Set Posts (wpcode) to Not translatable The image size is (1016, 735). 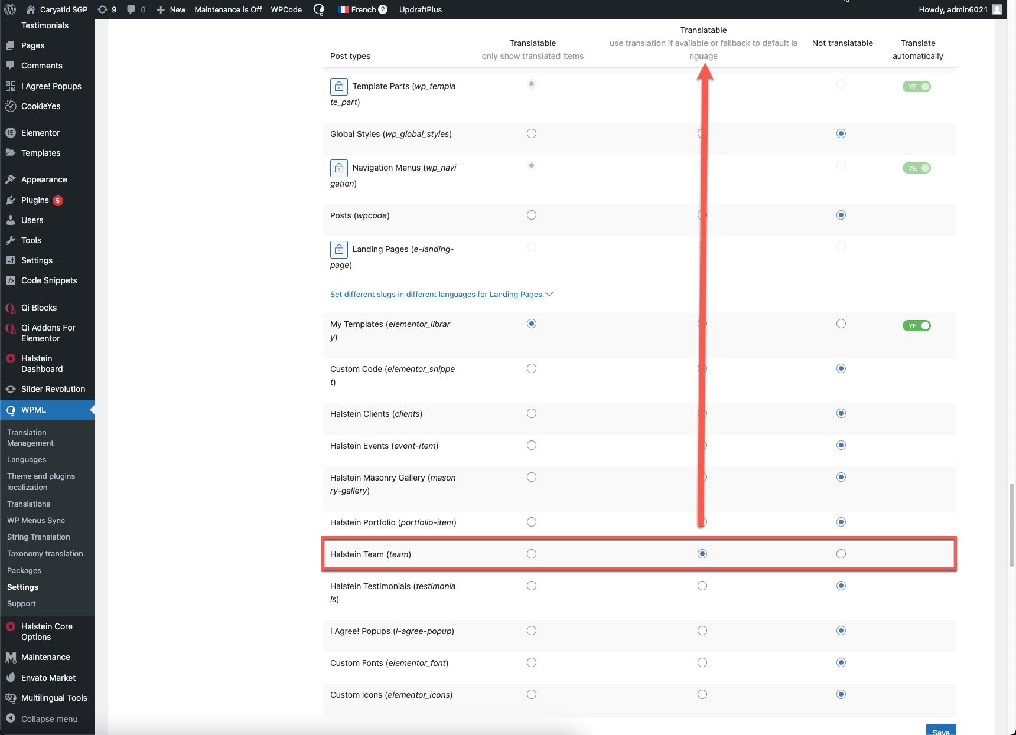841,215
